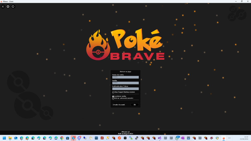Open WhatsApp from the taskbar
251x141 pixels.
[x=177, y=138]
